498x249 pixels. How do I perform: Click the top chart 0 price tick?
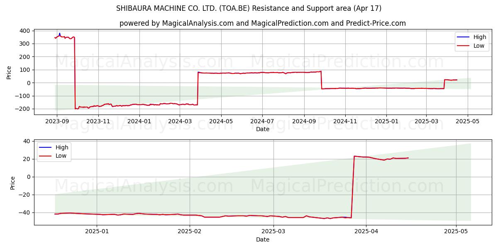point(28,83)
